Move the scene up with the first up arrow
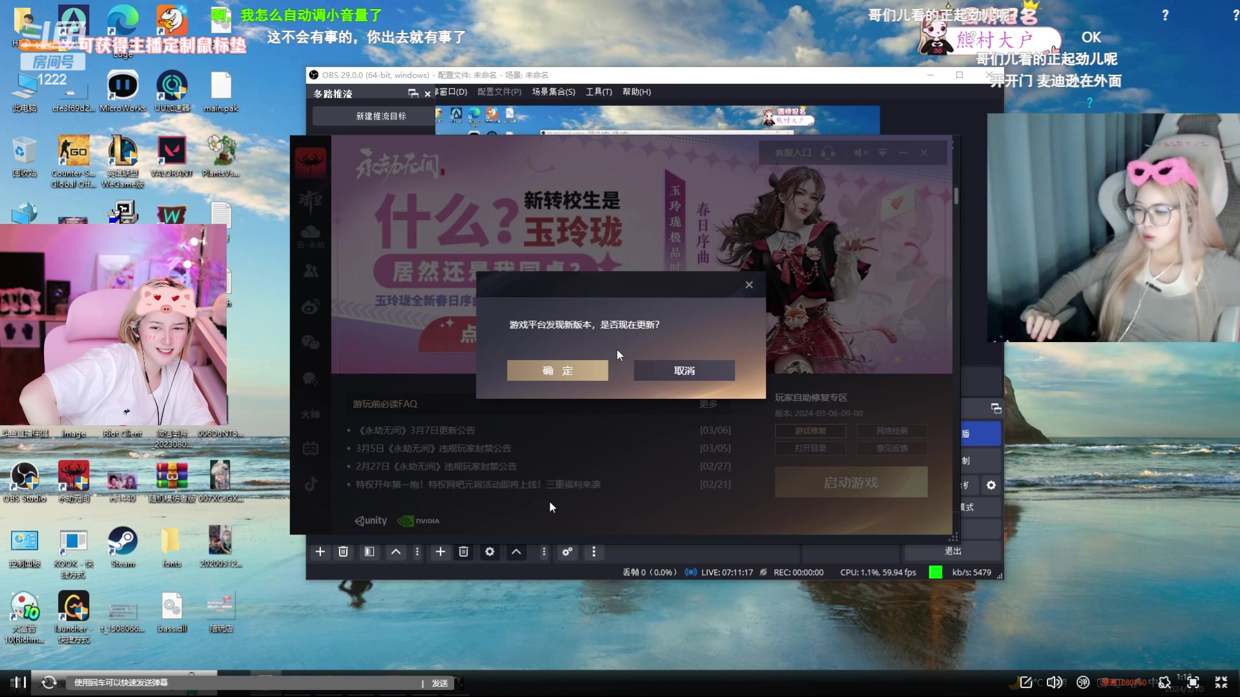The image size is (1240, 697). click(x=396, y=552)
